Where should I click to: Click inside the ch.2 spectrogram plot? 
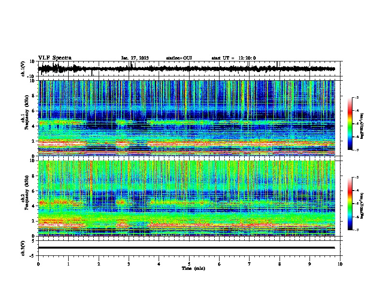[x=187, y=198]
